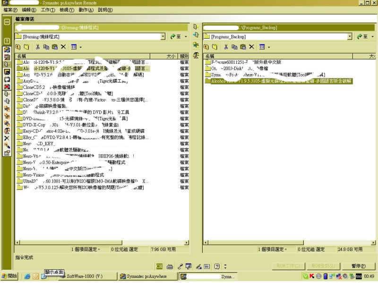Image resolution: width=378 pixels, height=283 pixels.
Task: Delete selected item in left pane toolbar
Action: (x=63, y=47)
